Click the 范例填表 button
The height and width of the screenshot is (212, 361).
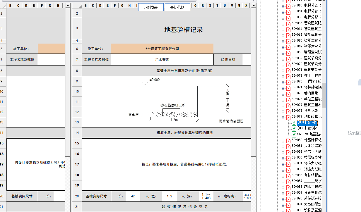(x=151, y=7)
